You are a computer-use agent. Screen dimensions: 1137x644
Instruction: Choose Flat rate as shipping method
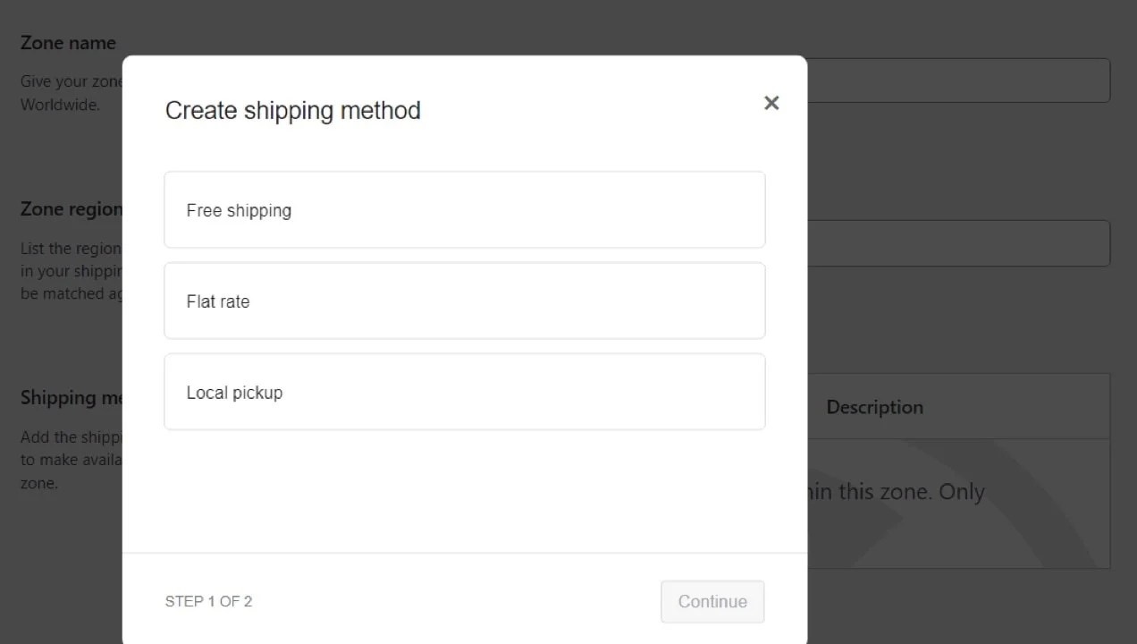click(x=464, y=301)
